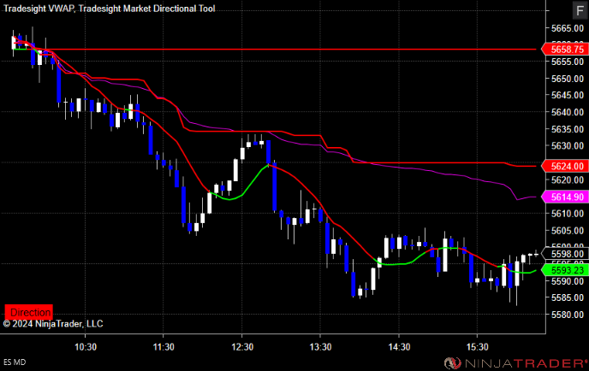Click the 5610.00 price axis label
Screen dimensions: 589x371
[x=568, y=214]
